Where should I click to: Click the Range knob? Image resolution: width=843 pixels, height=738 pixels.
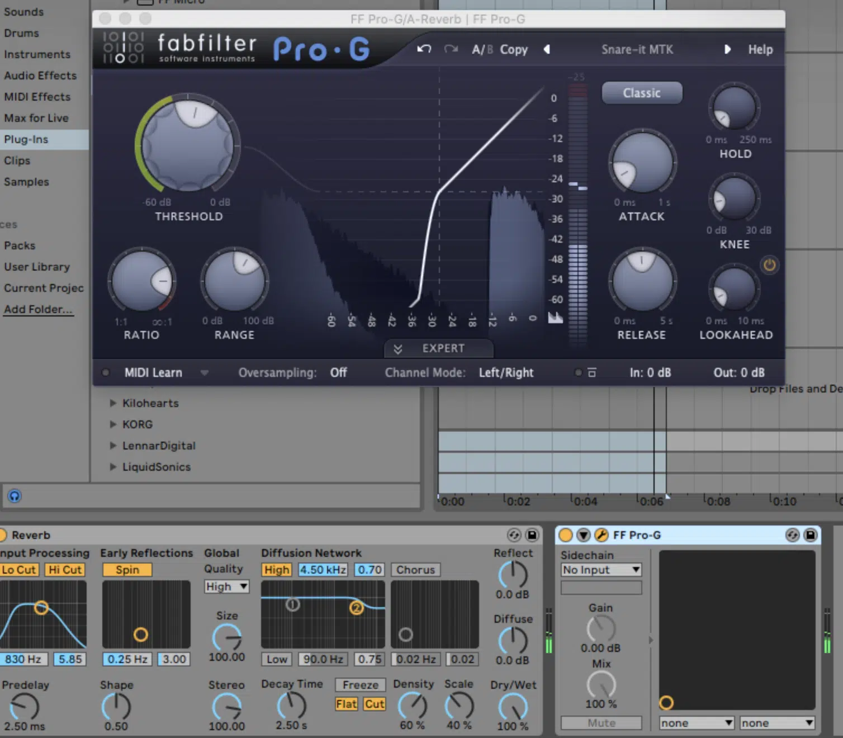coord(234,281)
